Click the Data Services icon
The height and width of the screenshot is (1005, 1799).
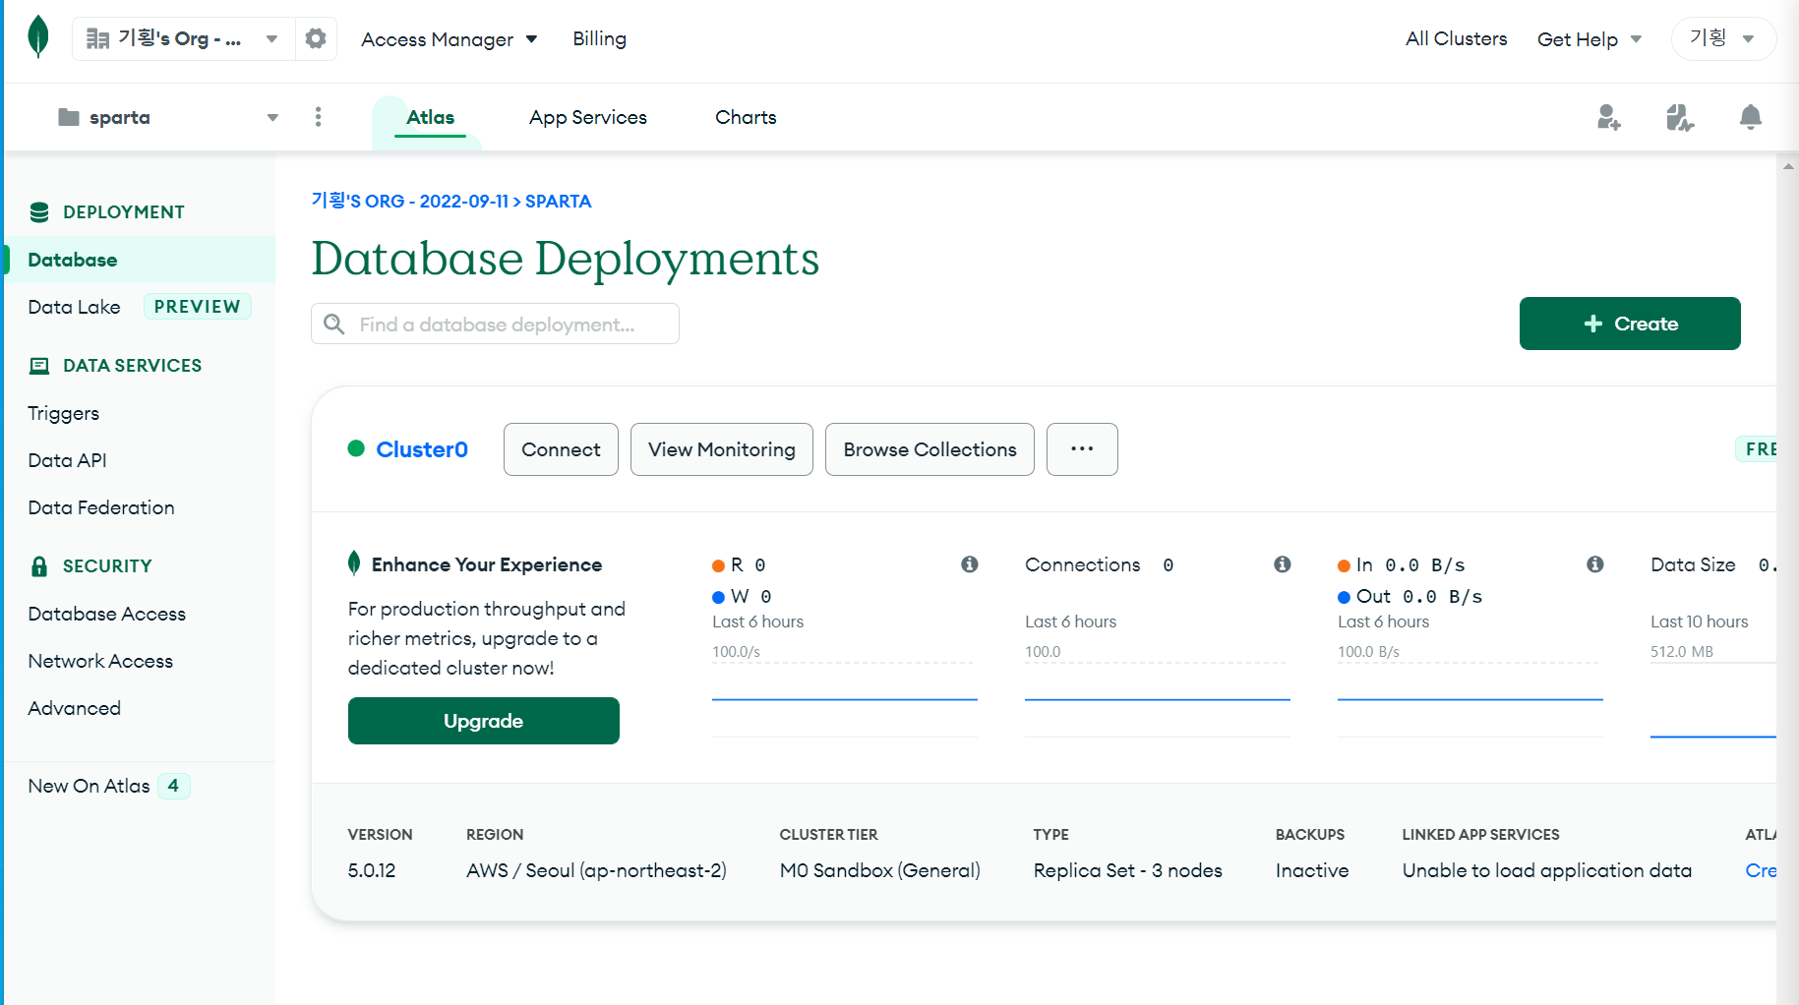point(39,366)
